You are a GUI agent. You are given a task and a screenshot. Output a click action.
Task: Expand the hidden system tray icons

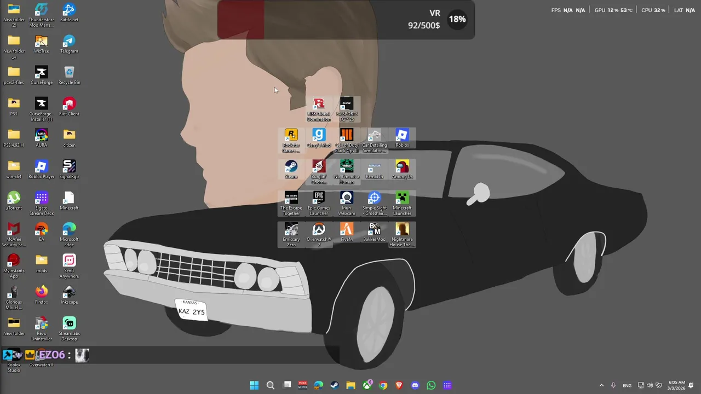(601, 385)
